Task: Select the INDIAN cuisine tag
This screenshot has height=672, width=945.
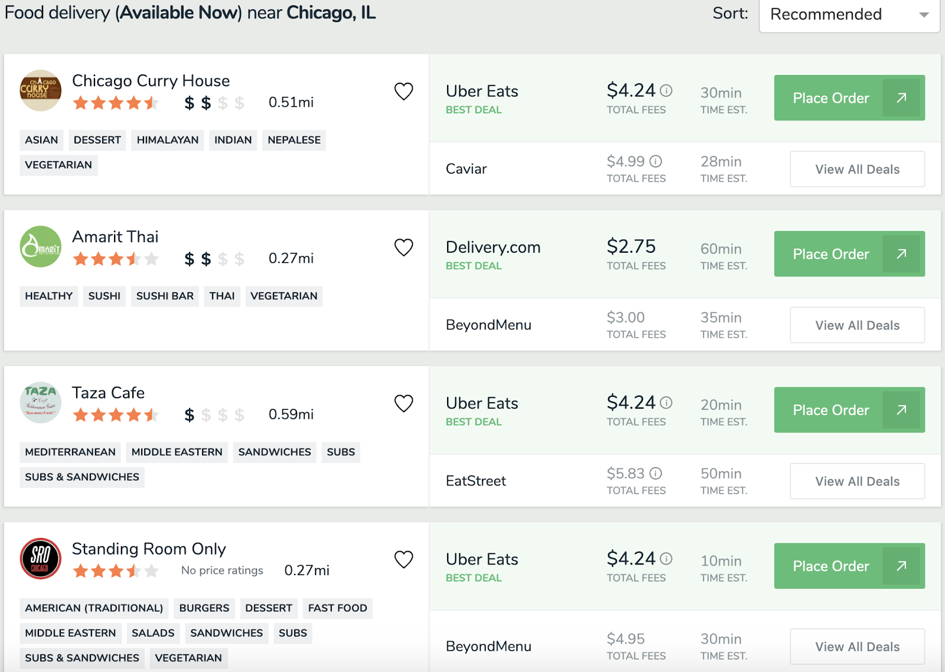Action: (233, 140)
